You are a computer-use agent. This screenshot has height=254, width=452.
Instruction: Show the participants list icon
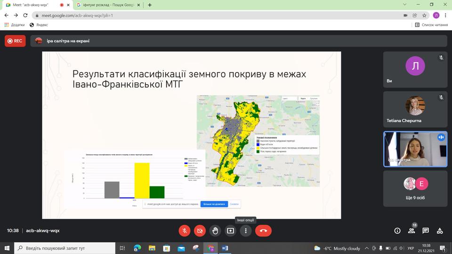[412, 230]
